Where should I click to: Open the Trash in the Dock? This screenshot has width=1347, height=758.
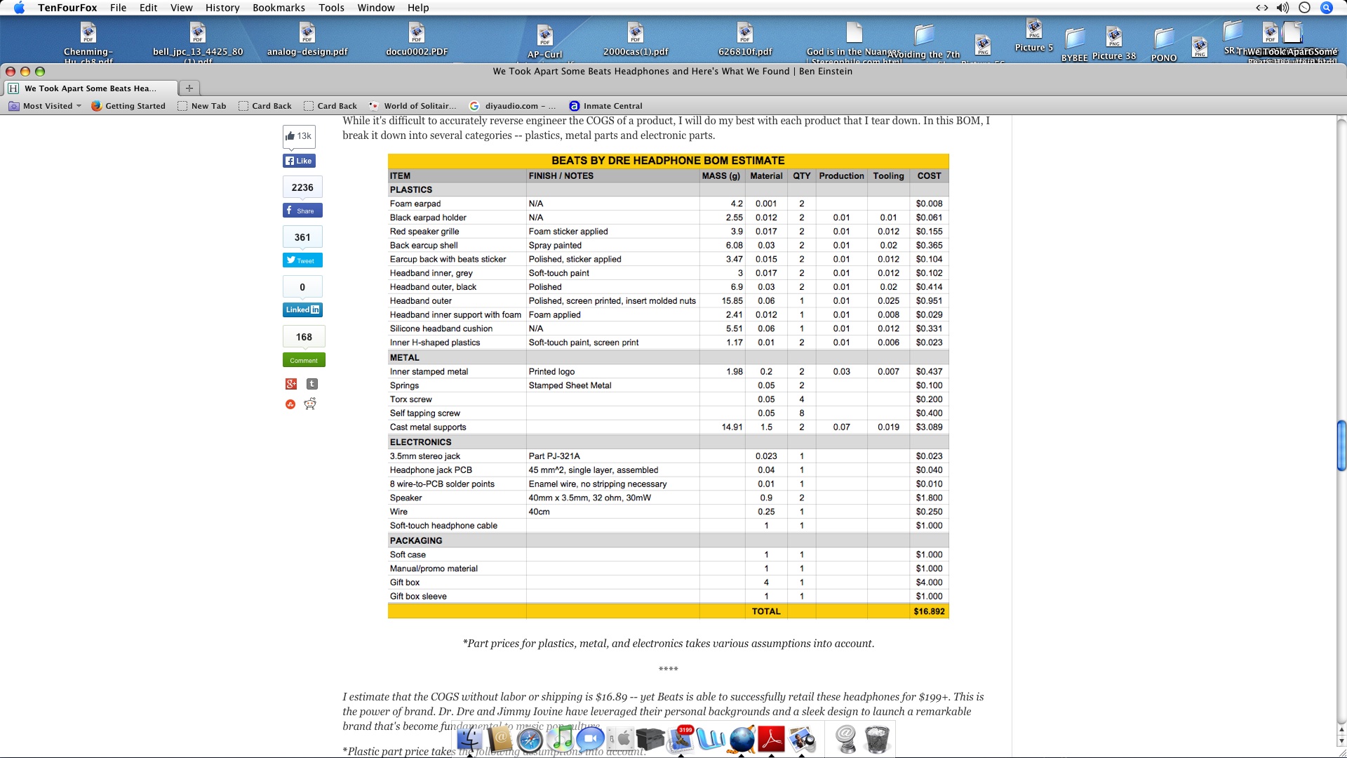(x=877, y=739)
